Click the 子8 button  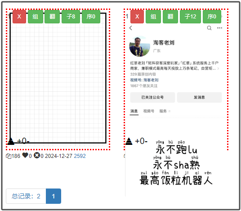[x=71, y=17]
